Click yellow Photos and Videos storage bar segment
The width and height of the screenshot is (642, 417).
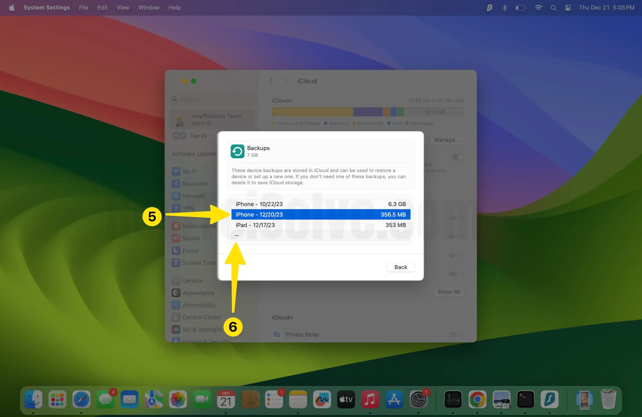coord(313,112)
